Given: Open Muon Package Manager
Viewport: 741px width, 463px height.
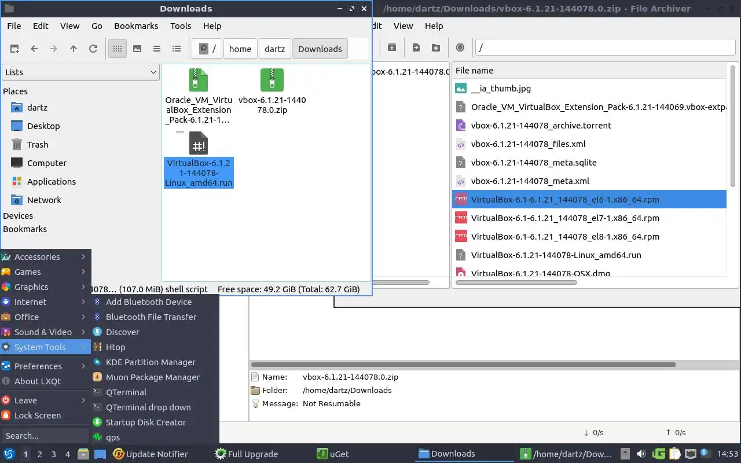Looking at the screenshot, I should (x=155, y=377).
